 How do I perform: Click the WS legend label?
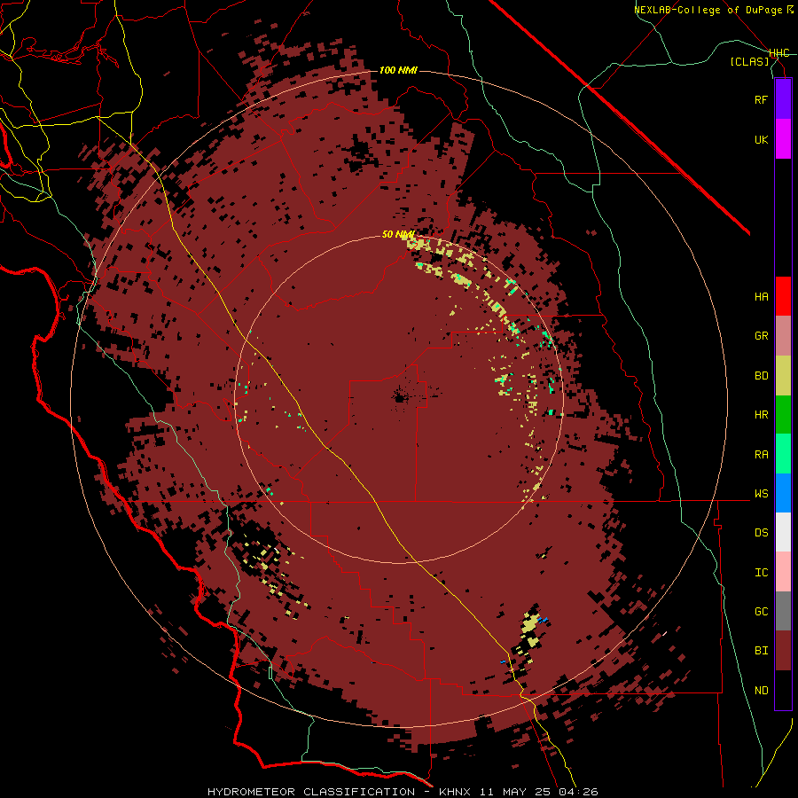[x=761, y=494]
